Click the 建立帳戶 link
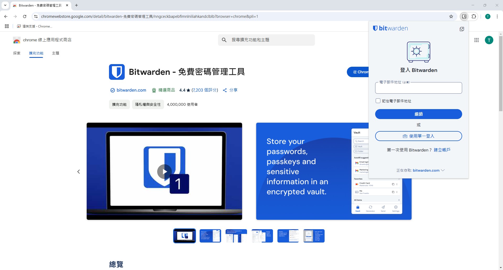 (x=442, y=150)
